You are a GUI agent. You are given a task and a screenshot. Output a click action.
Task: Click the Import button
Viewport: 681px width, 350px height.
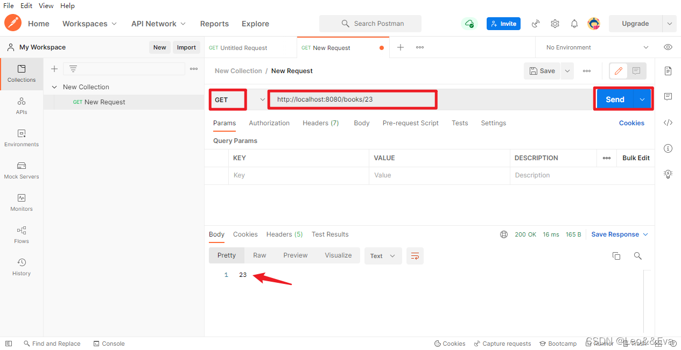pyautogui.click(x=186, y=47)
